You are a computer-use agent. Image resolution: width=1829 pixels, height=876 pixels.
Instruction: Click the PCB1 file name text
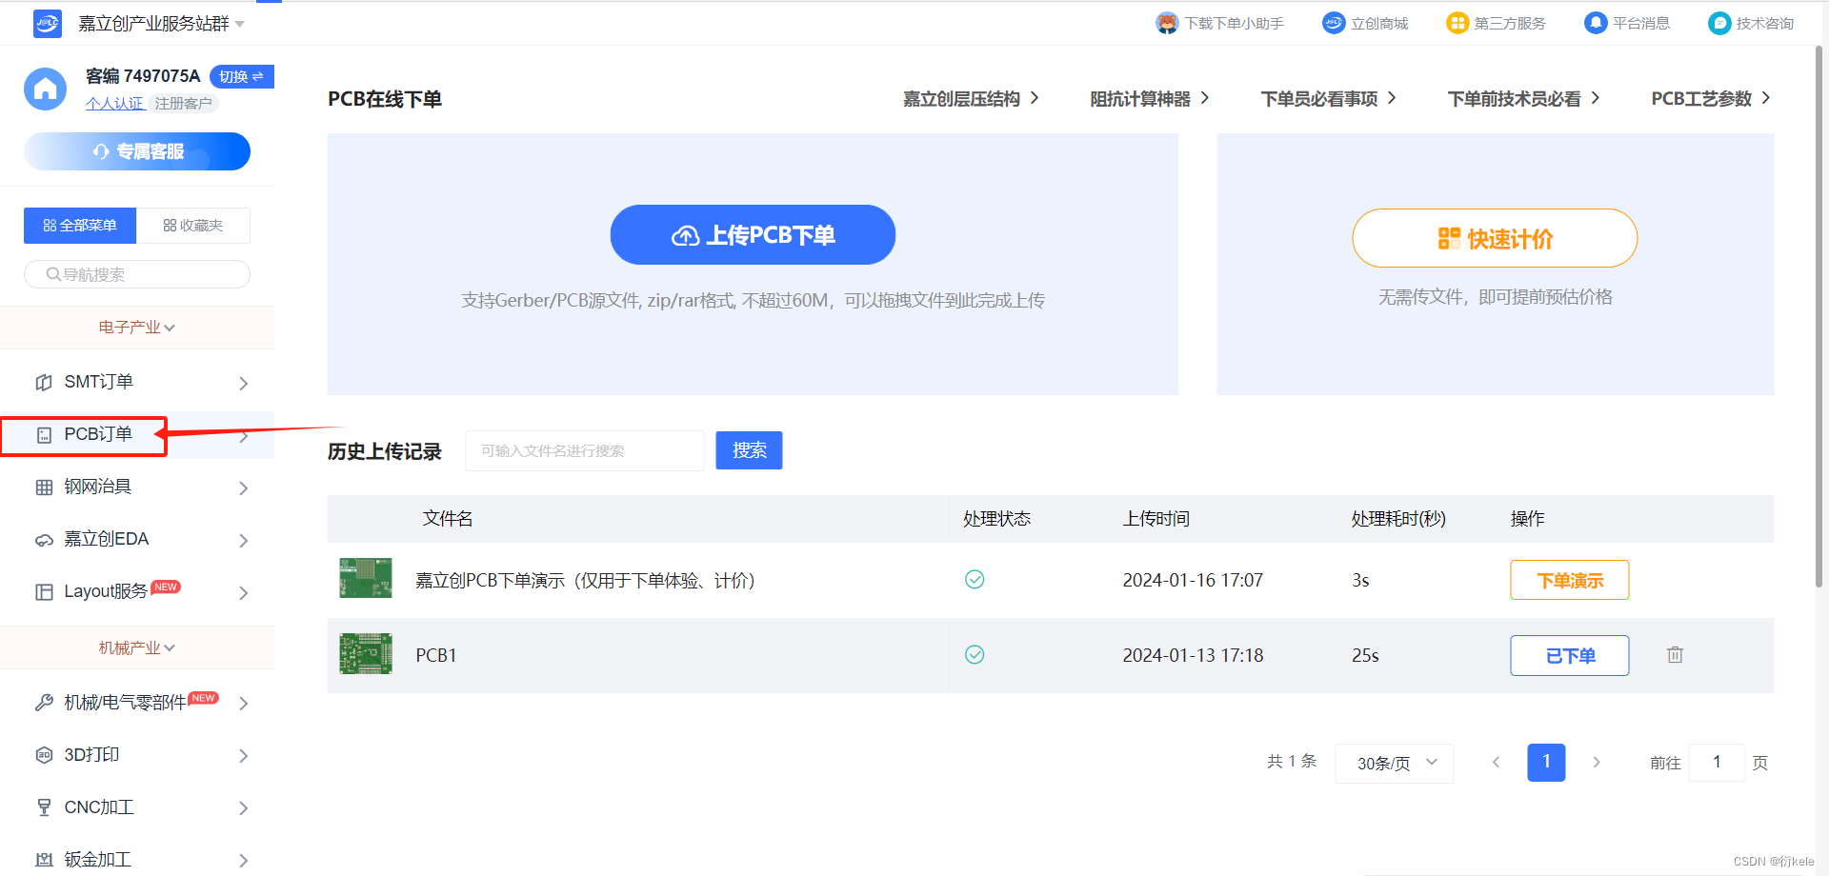pos(436,655)
